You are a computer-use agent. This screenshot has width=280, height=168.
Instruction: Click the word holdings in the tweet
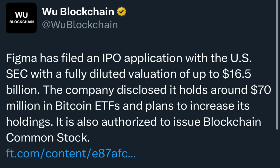click(x=29, y=122)
